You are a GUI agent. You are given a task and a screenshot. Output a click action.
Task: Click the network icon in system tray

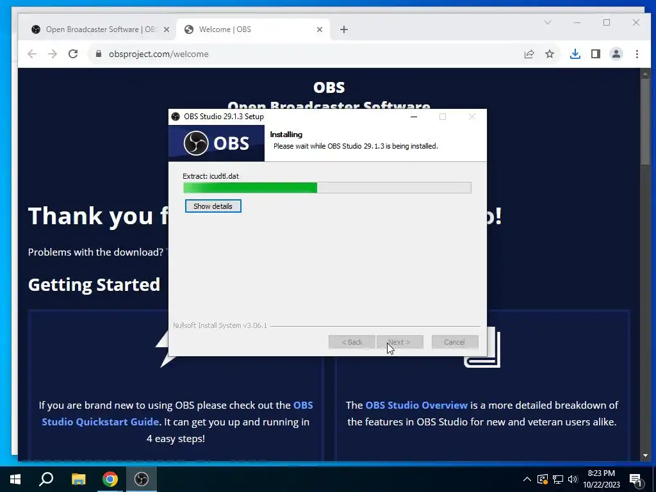point(558,479)
